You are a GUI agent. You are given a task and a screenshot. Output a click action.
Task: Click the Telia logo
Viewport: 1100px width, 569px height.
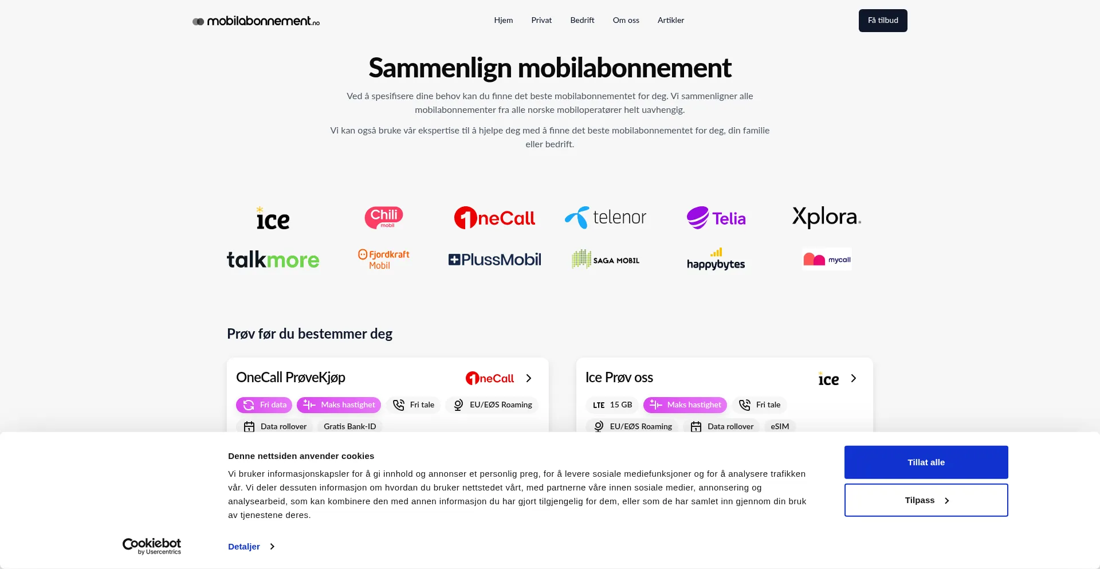[x=716, y=218]
